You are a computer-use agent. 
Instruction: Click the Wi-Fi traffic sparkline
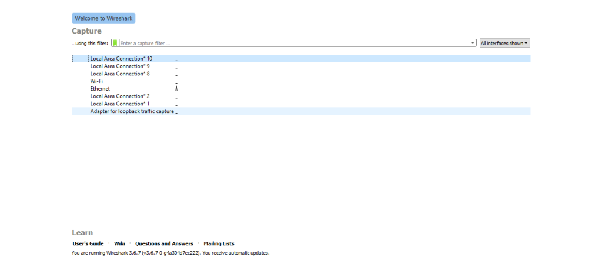click(176, 81)
